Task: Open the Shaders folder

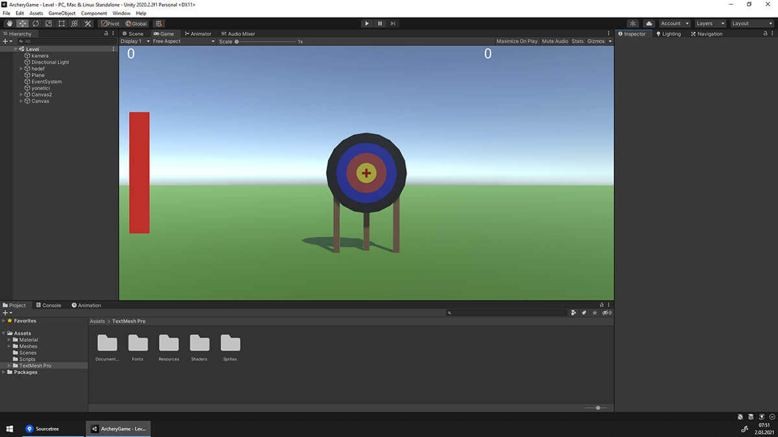Action: (x=199, y=346)
